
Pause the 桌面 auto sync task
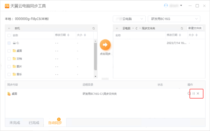pos(193,94)
